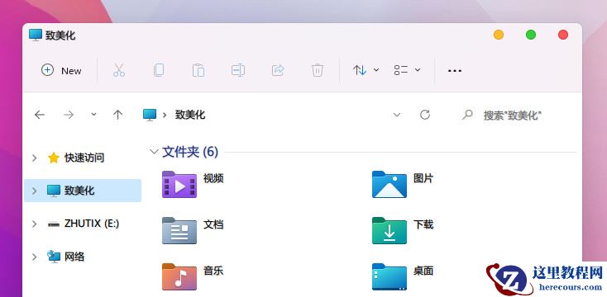The image size is (607, 297).
Task: Open the See more ellipsis menu
Action: click(x=455, y=71)
